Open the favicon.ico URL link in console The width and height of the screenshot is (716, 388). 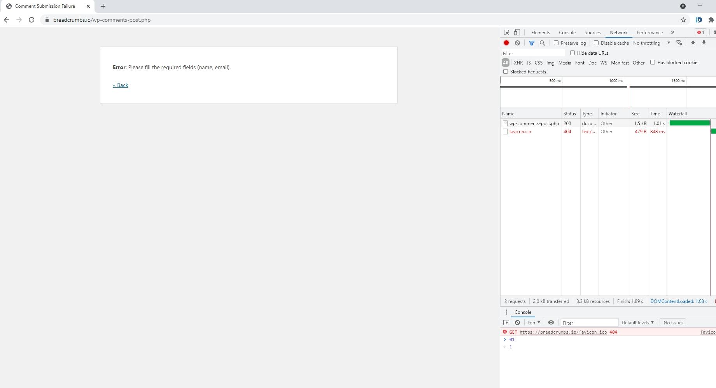click(x=563, y=332)
